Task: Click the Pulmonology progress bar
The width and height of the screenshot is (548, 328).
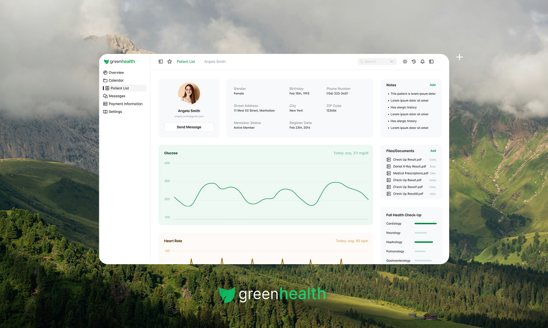Action: tap(420, 251)
